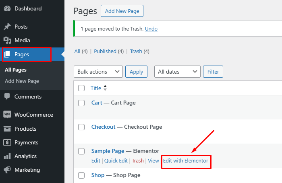Click the WooCommerce logo icon

coord(7,115)
